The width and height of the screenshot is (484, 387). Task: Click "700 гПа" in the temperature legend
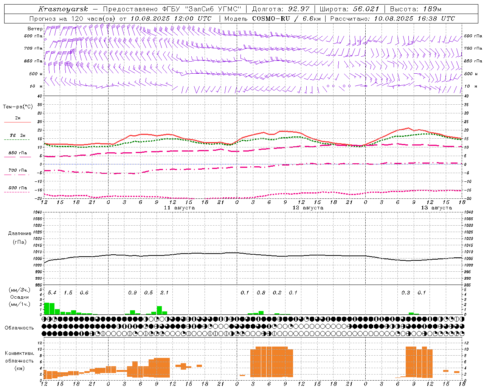[x=17, y=170]
